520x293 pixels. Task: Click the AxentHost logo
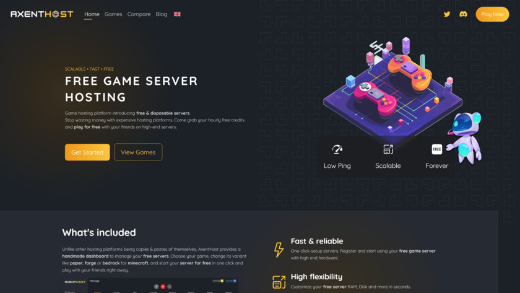pyautogui.click(x=42, y=14)
